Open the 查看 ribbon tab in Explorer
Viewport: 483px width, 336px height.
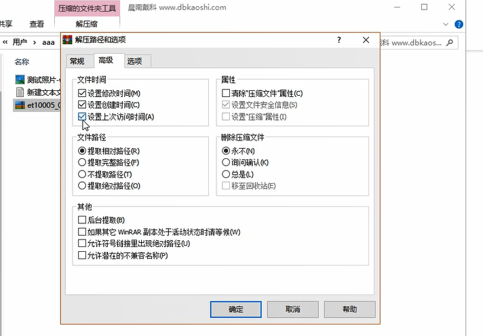click(x=37, y=24)
